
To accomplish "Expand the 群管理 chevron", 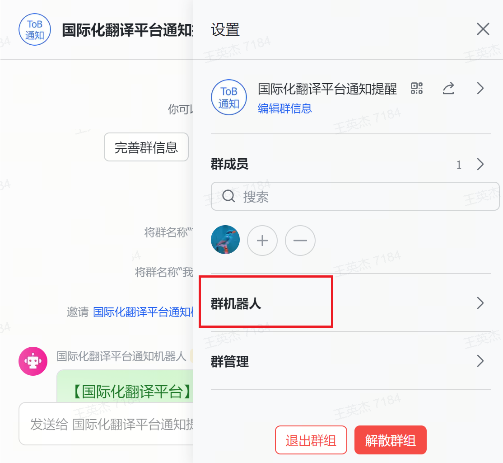I will click(480, 361).
